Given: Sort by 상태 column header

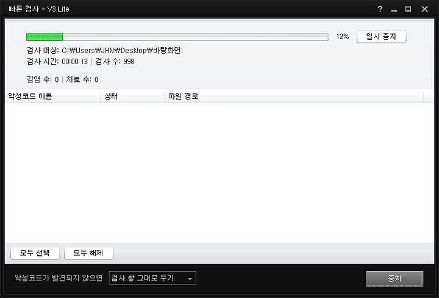Looking at the screenshot, I should coord(133,96).
